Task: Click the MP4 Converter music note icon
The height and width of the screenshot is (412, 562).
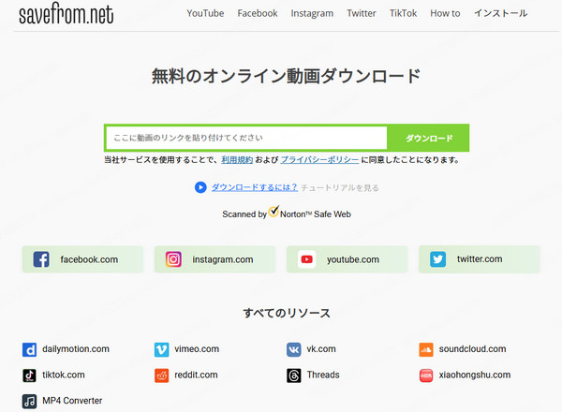Action: pyautogui.click(x=29, y=402)
